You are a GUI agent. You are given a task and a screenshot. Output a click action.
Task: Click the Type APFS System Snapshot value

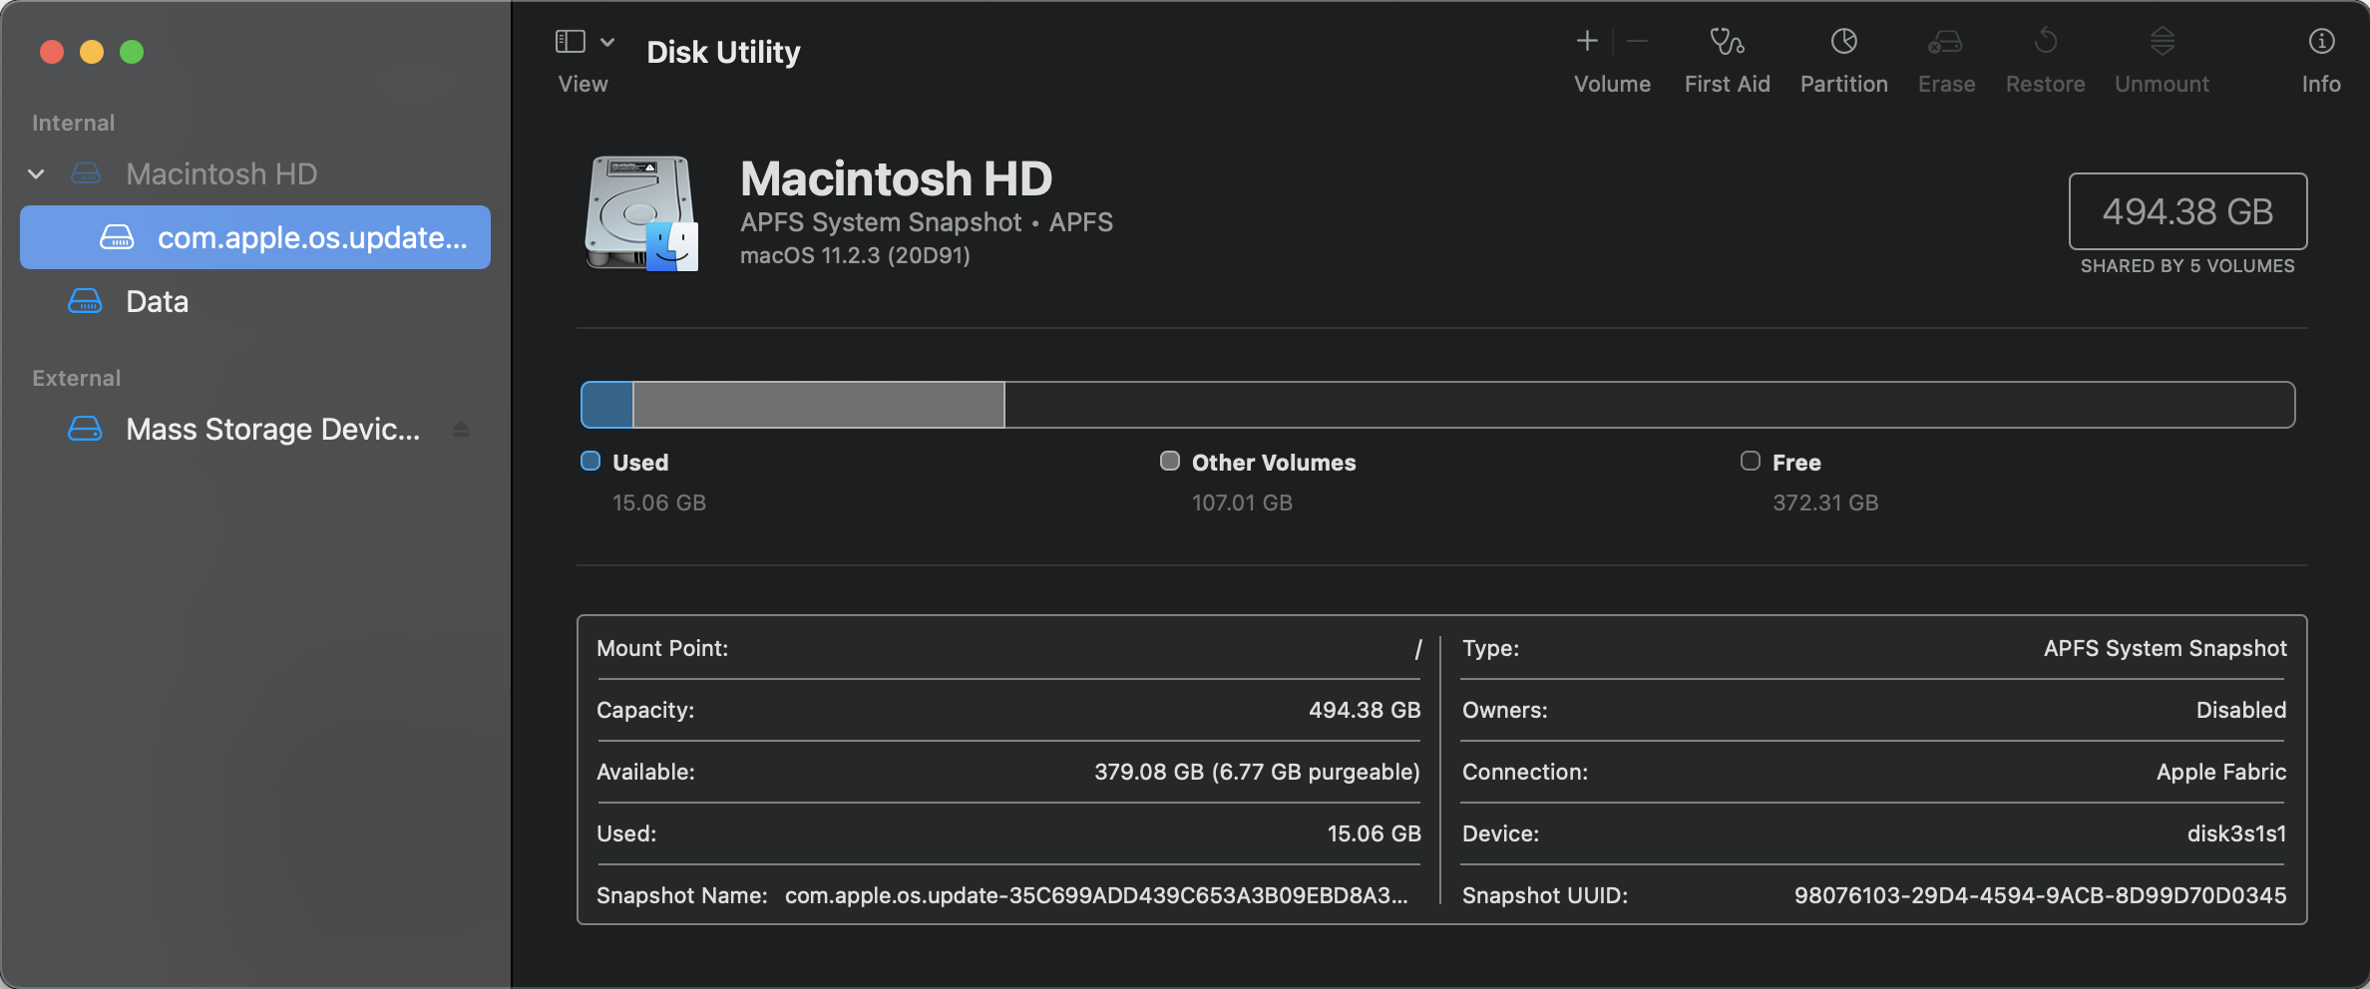tap(2165, 648)
